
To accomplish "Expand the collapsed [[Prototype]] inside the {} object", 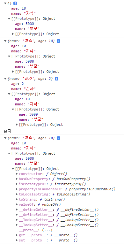I will pyautogui.click(x=13, y=34).
